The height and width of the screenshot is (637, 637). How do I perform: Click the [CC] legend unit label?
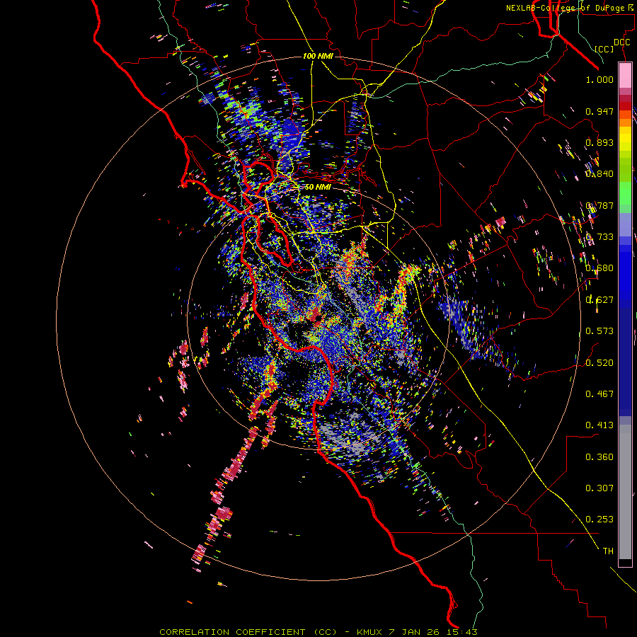604,49
